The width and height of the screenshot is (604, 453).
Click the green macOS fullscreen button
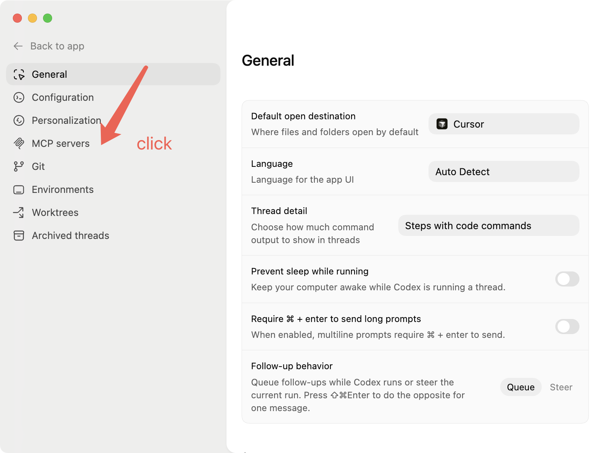click(48, 18)
